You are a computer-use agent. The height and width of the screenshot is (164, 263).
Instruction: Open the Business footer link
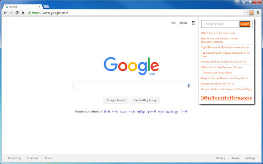pyautogui.click(x=33, y=158)
